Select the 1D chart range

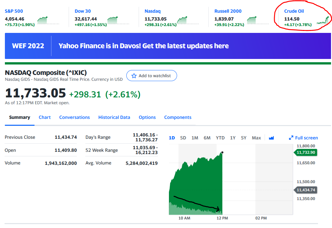(172, 138)
